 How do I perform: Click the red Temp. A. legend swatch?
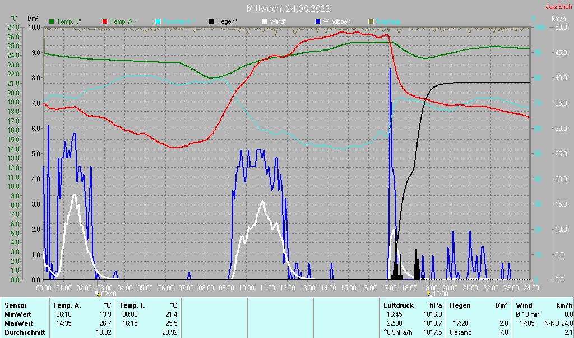(x=105, y=21)
